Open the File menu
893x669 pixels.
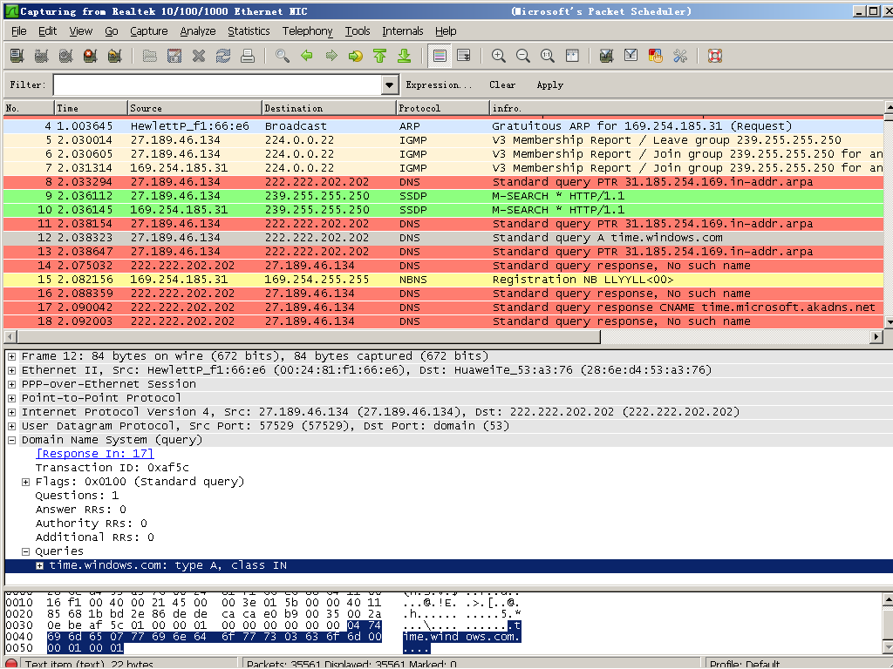click(x=19, y=31)
